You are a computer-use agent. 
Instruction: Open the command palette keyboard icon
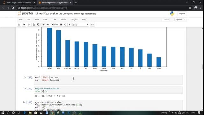pos(92,25)
